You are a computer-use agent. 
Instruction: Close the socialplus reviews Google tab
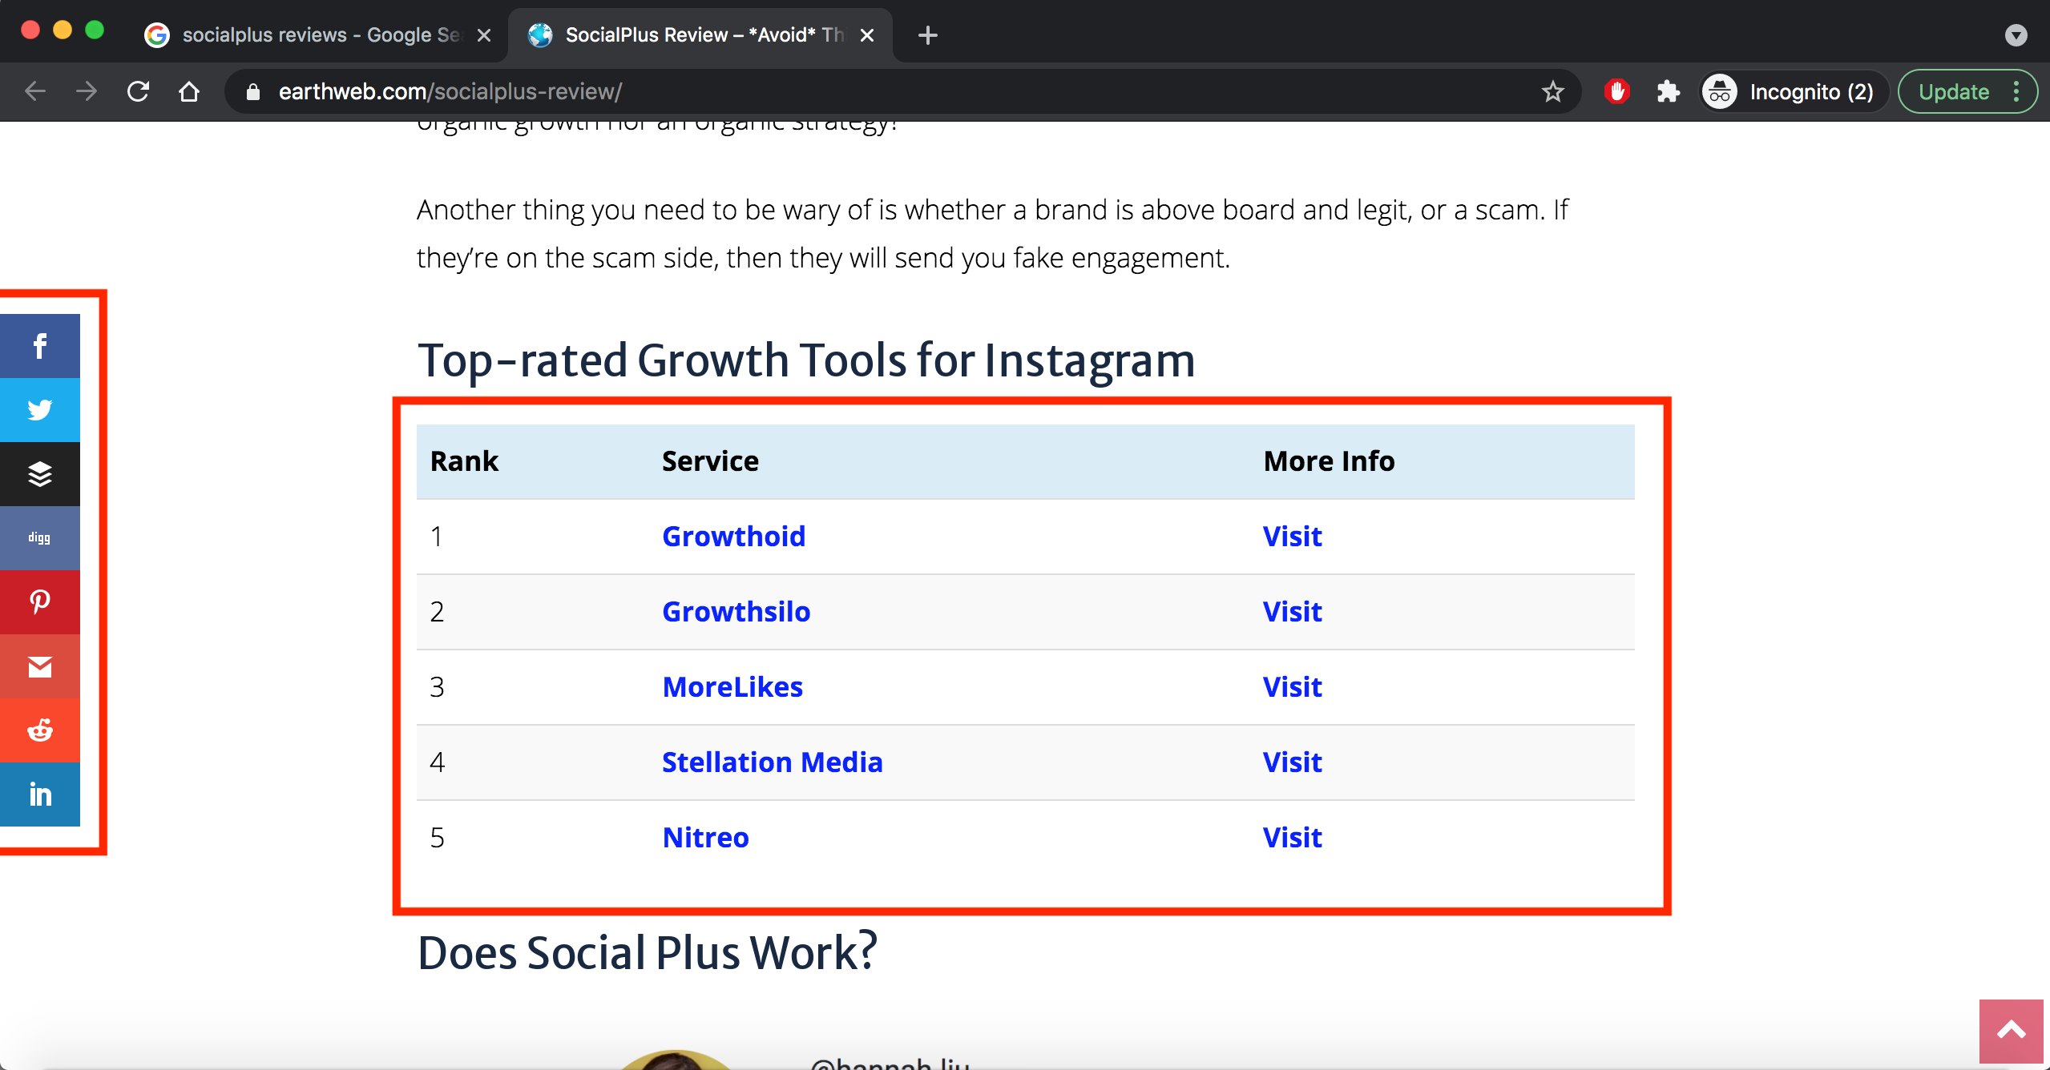483,35
